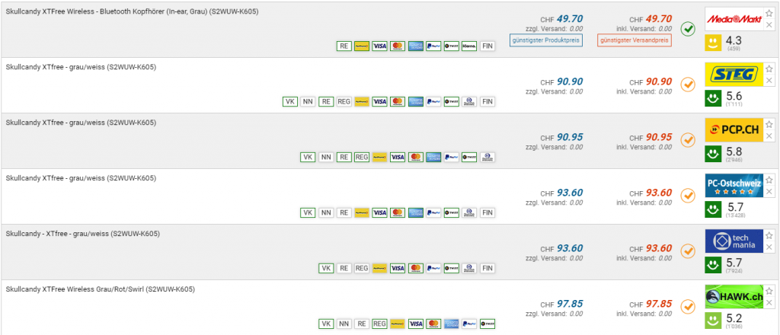Hide the PC-Ostschweiz offer with X

[x=769, y=192]
